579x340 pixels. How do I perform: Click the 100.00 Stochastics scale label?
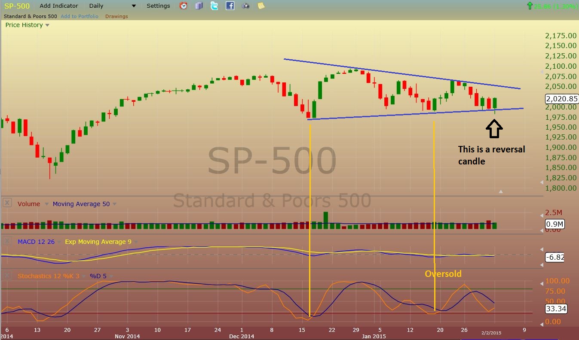tap(557, 281)
